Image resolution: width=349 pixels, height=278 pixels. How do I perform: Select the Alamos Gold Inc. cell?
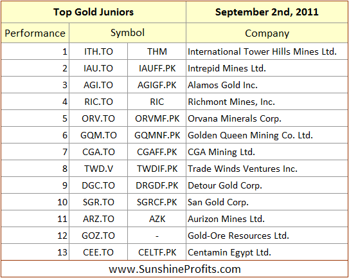click(x=267, y=85)
